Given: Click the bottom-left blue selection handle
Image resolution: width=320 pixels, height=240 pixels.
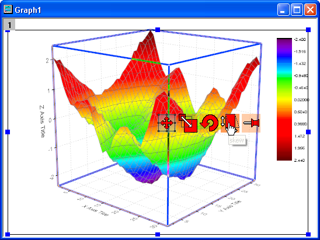Looking at the screenshot, I should (x=8, y=234).
